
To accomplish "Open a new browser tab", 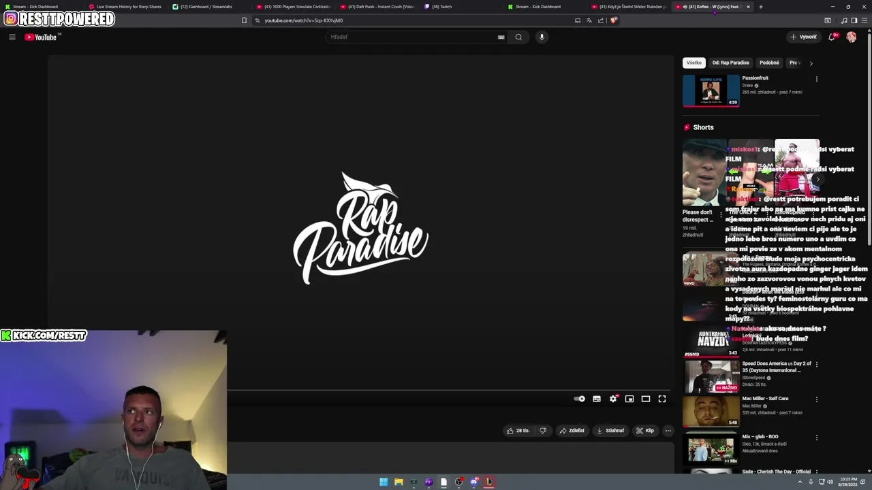I will 761,7.
